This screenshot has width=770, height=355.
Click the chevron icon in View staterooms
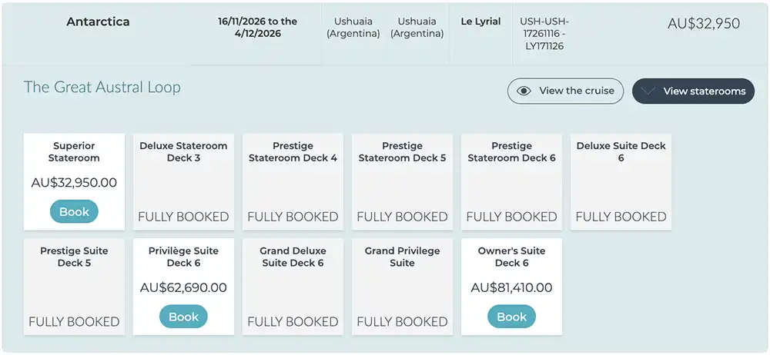(x=648, y=91)
